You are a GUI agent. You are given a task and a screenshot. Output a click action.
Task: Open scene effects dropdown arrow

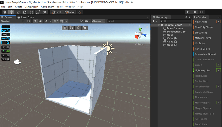(51, 21)
